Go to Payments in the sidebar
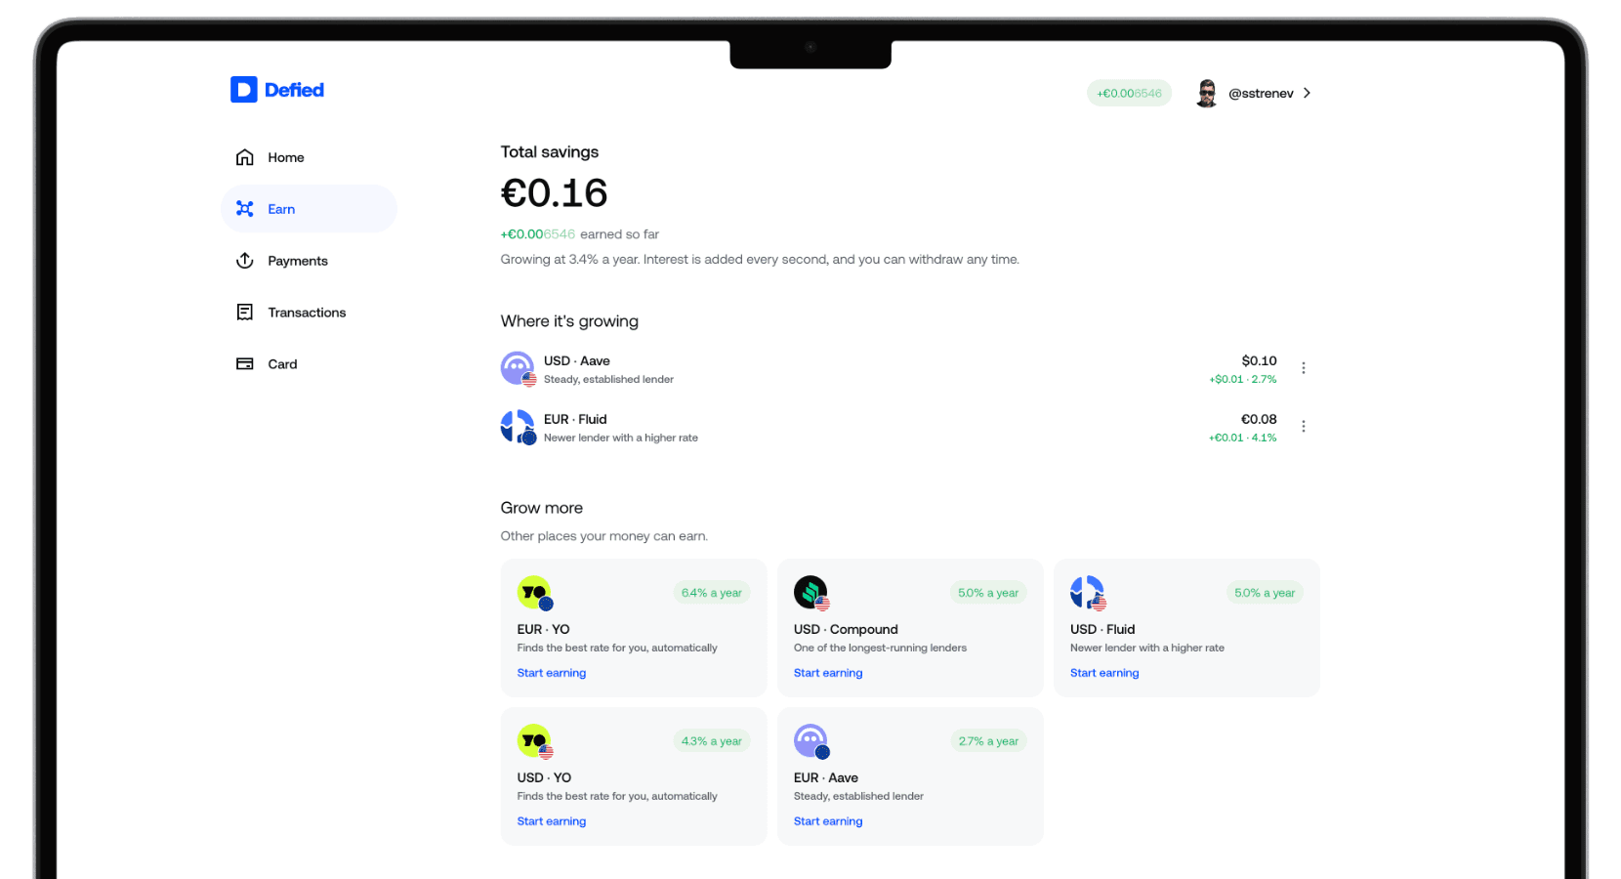The height and width of the screenshot is (879, 1621). [x=309, y=261]
